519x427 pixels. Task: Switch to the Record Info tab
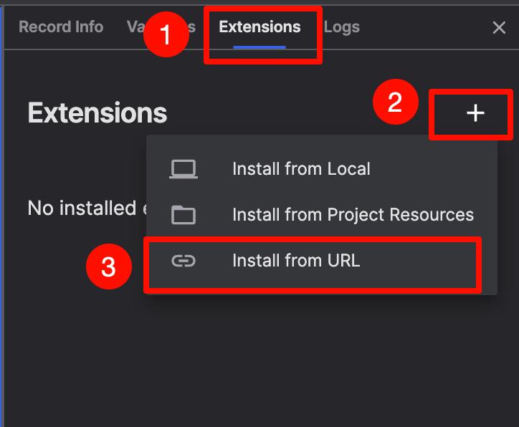[61, 27]
